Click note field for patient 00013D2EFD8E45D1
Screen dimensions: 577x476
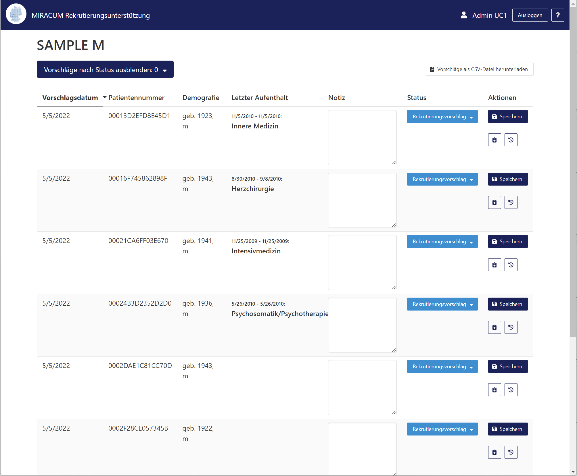coord(362,138)
